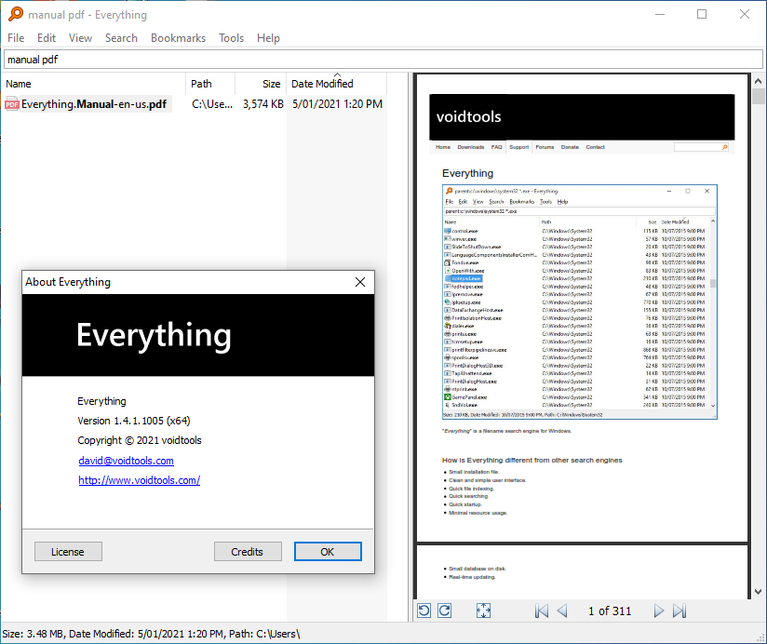Click the Credits button
Viewport: 767px width, 644px height.
coord(248,552)
